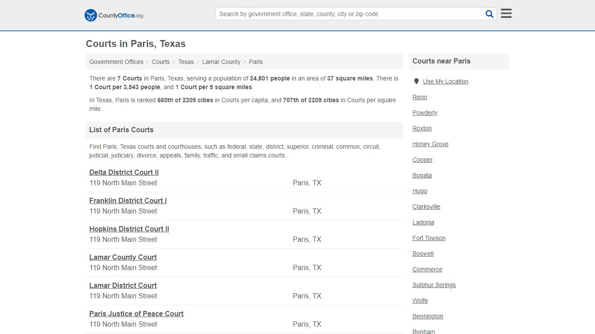The width and height of the screenshot is (595, 334).
Task: View courts near Commerce
Action: point(427,269)
